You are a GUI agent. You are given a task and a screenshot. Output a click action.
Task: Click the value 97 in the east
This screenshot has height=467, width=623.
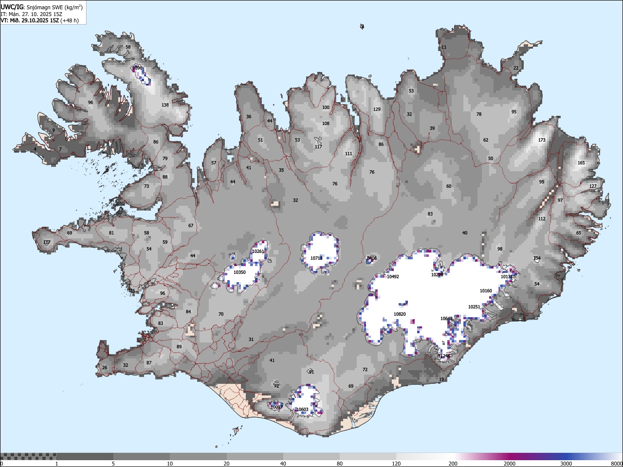560,200
